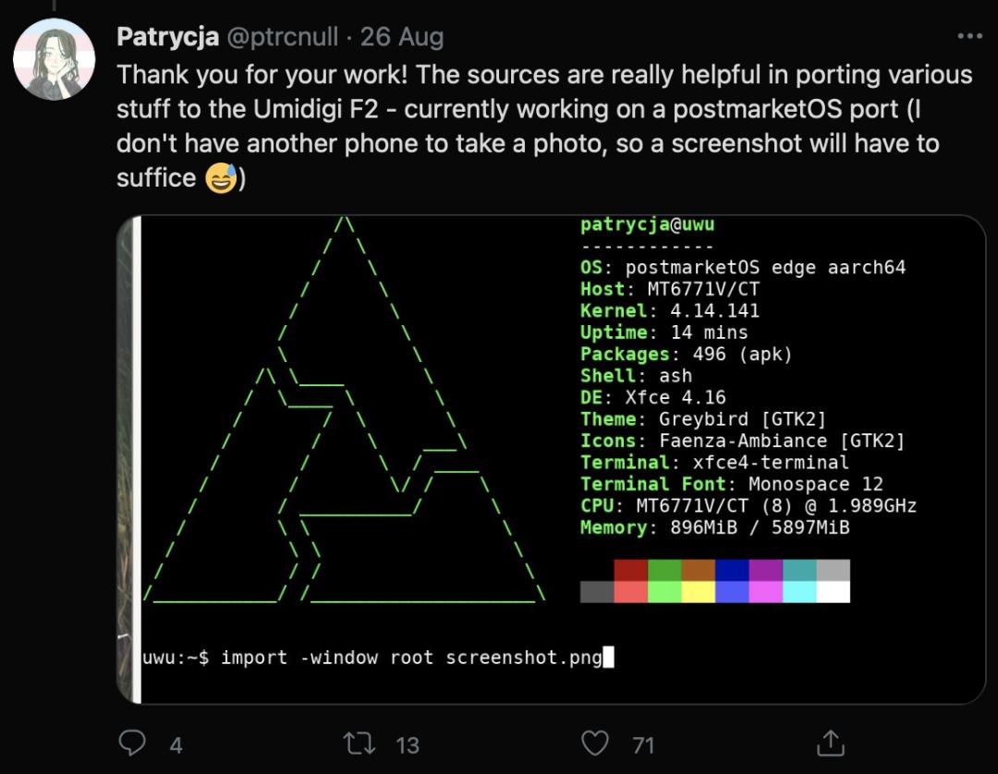Click the 26 Aug timestamp
Viewport: 998px width, 774px height.
402,37
